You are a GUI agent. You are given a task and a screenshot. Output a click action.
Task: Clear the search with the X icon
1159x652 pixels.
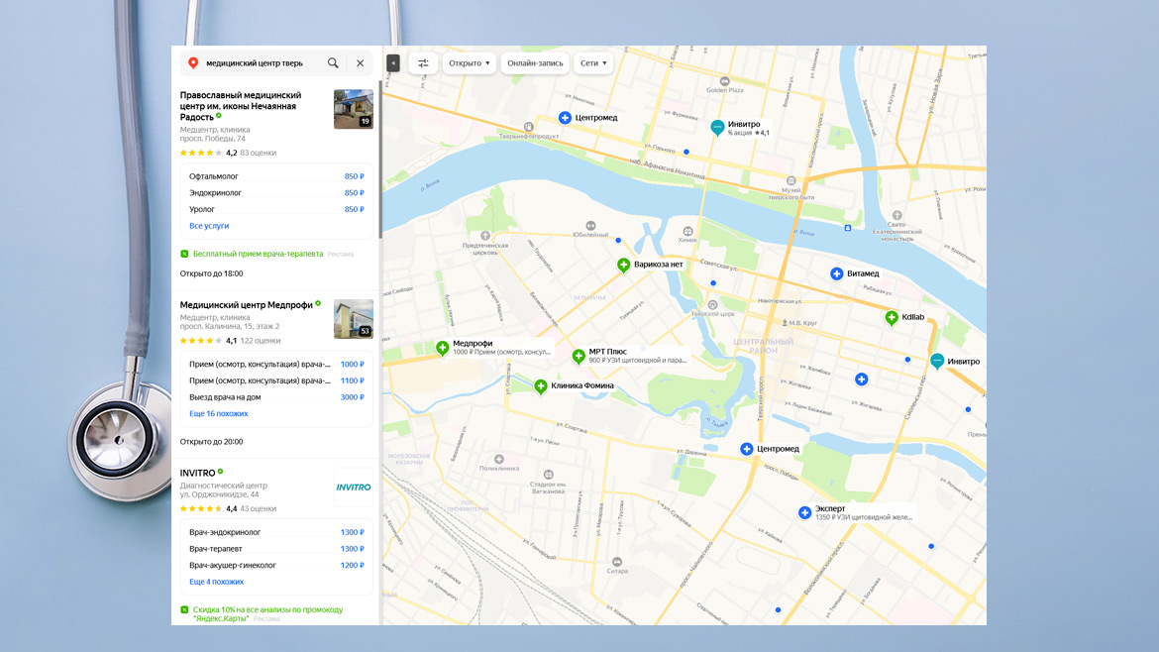tap(360, 63)
